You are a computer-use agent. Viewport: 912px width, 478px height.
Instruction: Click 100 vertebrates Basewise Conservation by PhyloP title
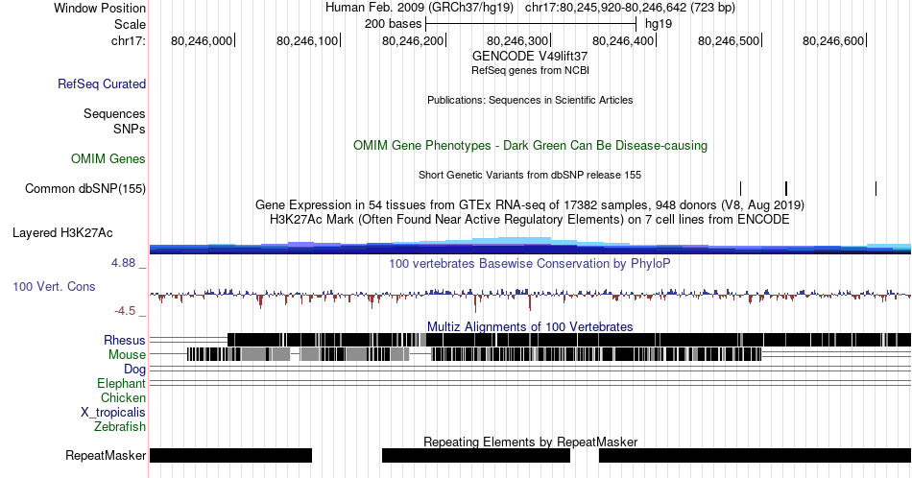530,263
